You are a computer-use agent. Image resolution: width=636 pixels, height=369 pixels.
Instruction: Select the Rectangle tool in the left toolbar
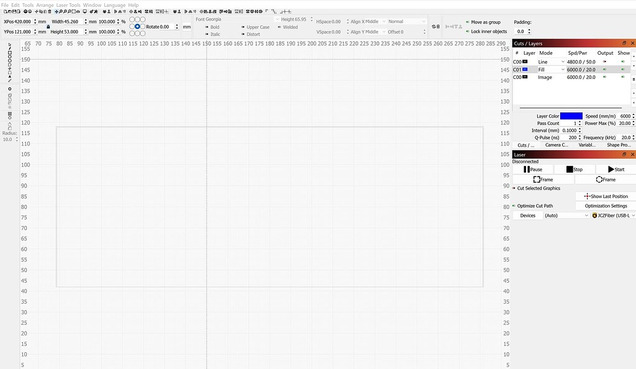tap(10, 53)
